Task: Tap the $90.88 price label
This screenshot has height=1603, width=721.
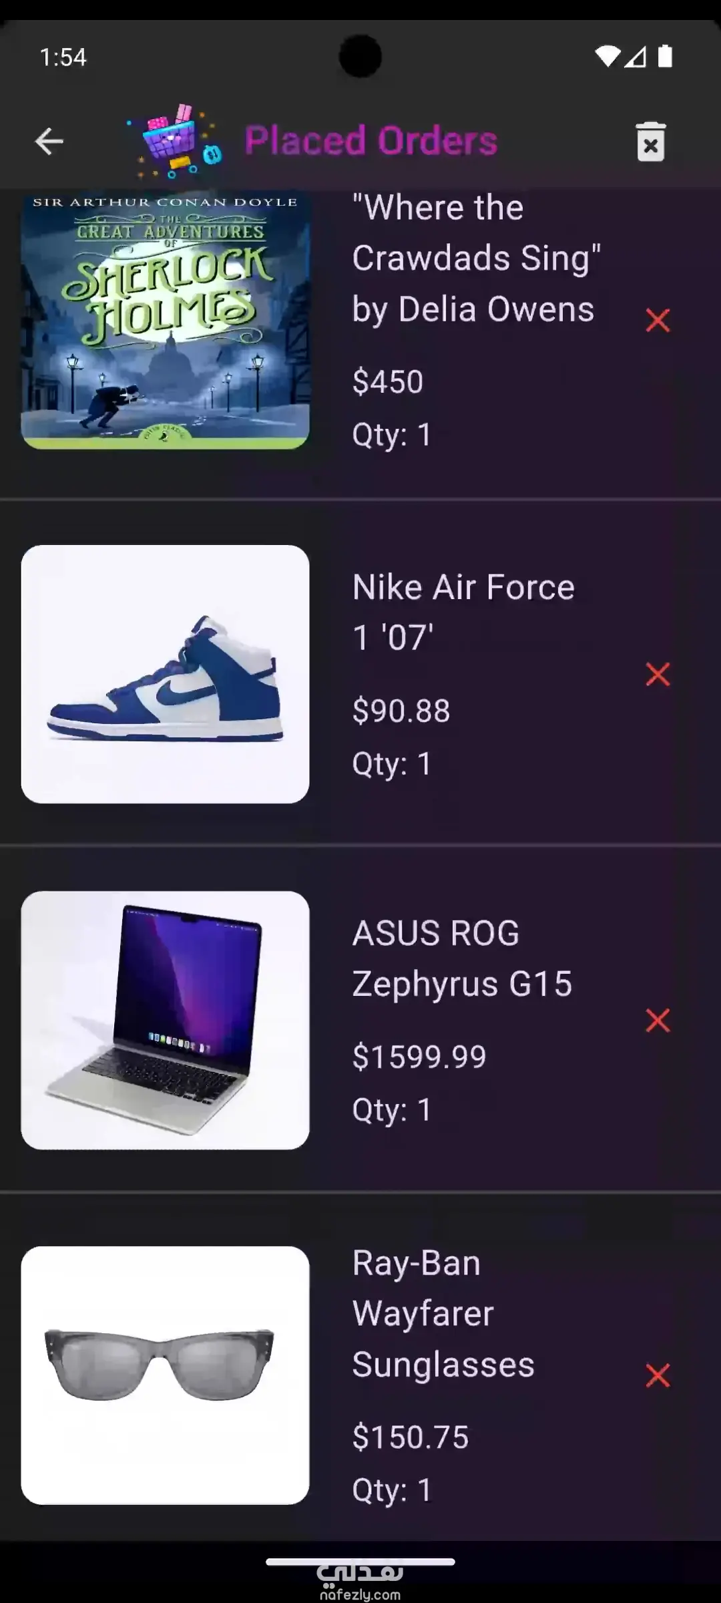Action: (x=401, y=711)
